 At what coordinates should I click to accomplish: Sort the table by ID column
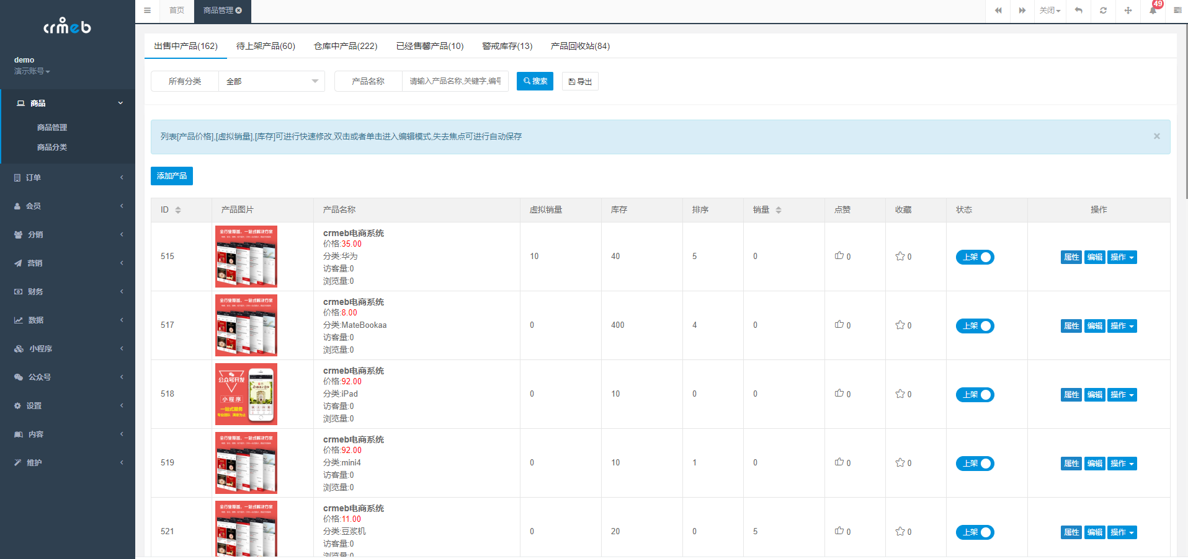[x=178, y=210]
